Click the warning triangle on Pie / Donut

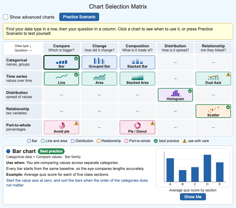coord(153,123)
